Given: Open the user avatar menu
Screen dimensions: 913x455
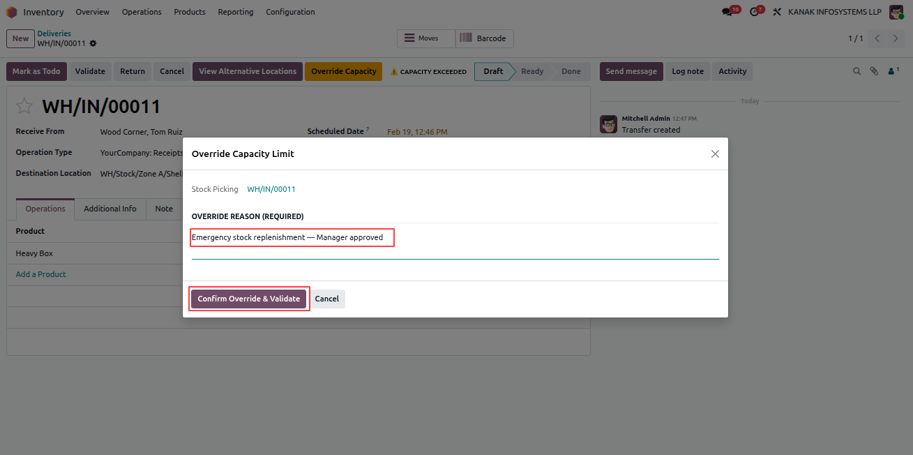Looking at the screenshot, I should pos(896,12).
